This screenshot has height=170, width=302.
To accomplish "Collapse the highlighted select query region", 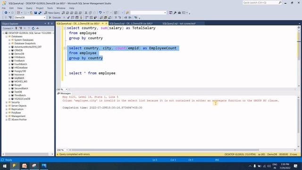I will [65, 48].
